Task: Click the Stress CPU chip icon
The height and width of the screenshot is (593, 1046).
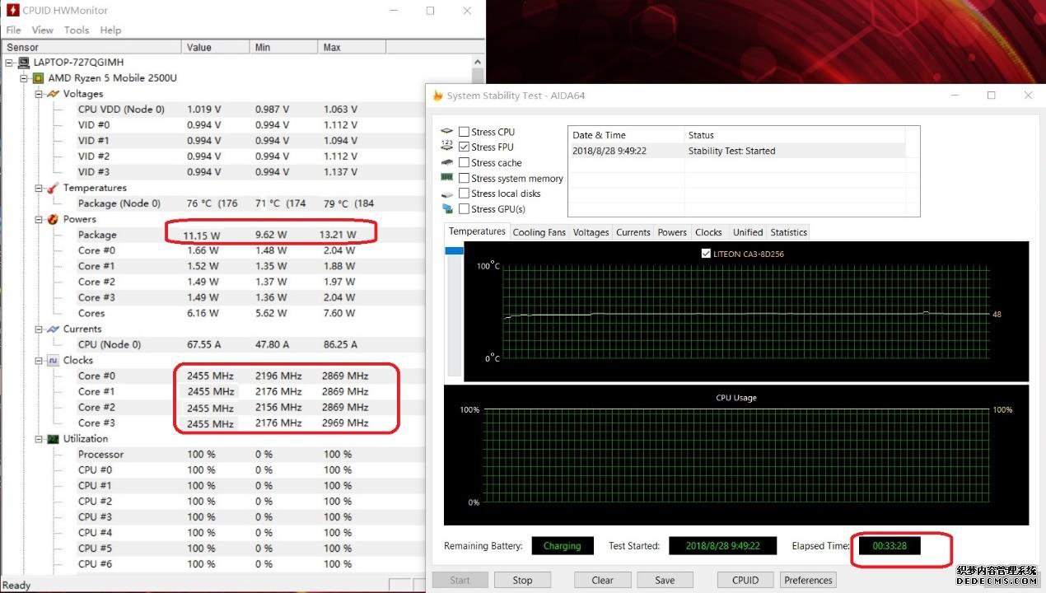Action: coord(447,132)
